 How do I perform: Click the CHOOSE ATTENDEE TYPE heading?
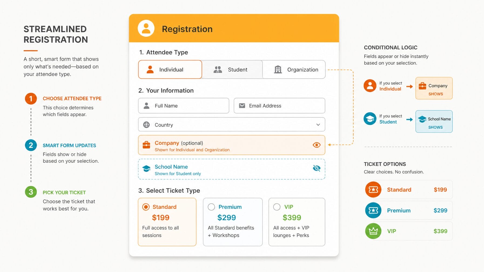(x=72, y=98)
